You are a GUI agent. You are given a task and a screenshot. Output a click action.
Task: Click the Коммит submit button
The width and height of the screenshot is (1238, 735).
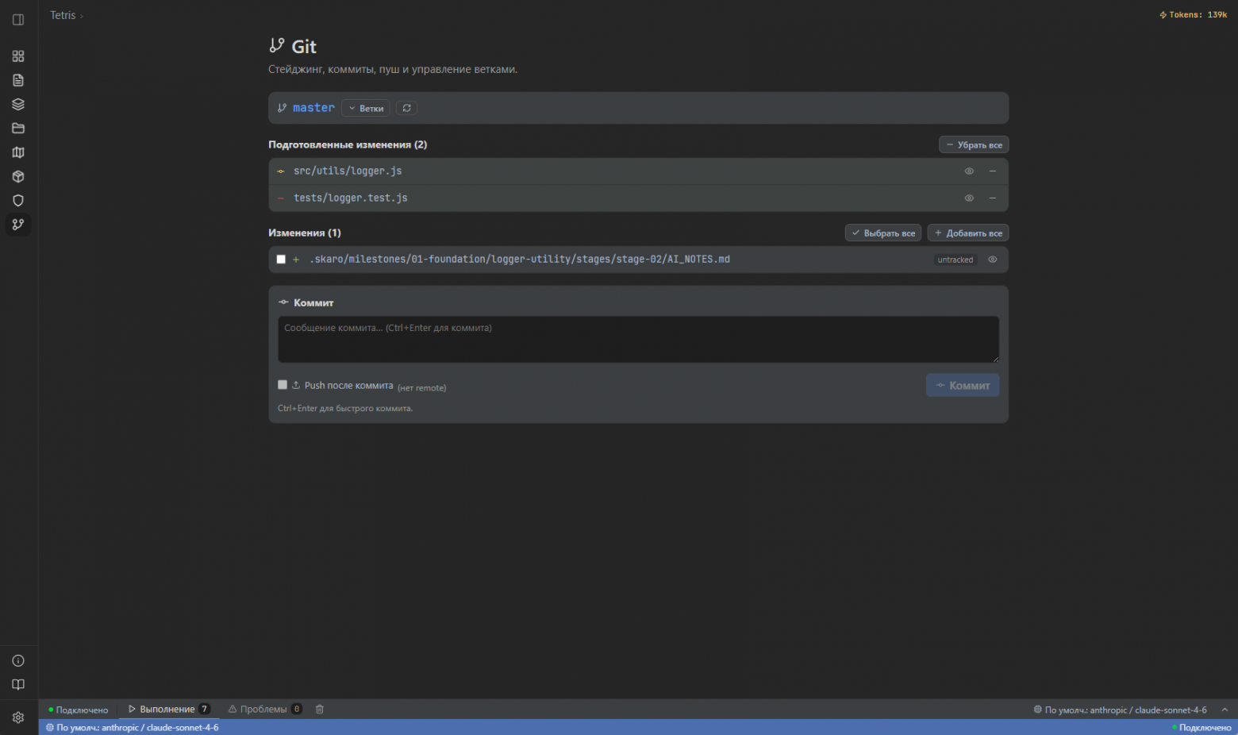point(963,386)
